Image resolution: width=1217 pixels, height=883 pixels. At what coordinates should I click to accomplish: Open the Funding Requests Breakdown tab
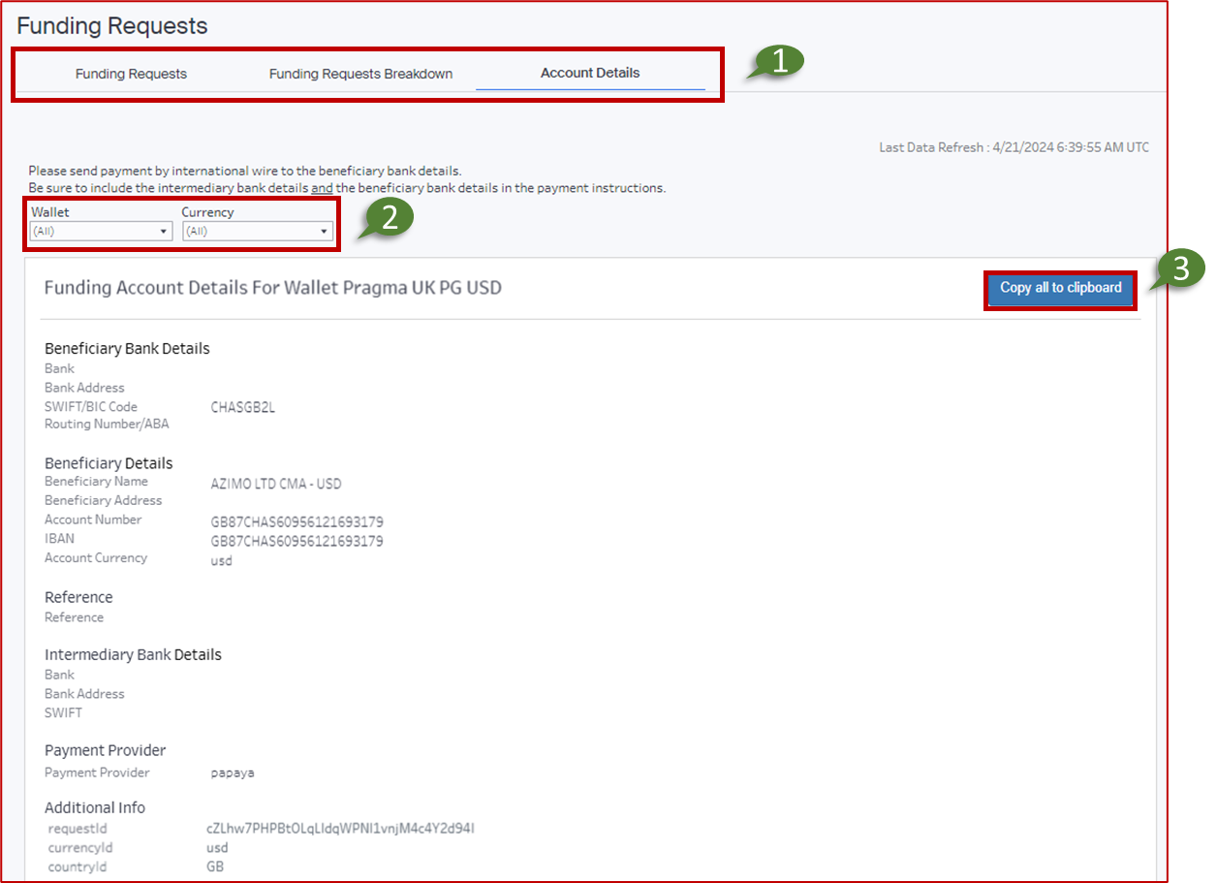click(x=360, y=74)
